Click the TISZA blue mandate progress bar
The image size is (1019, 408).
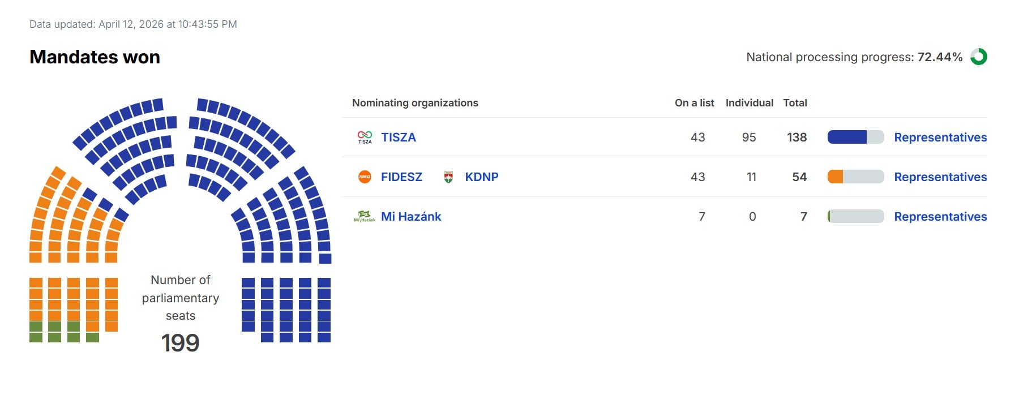(x=855, y=137)
